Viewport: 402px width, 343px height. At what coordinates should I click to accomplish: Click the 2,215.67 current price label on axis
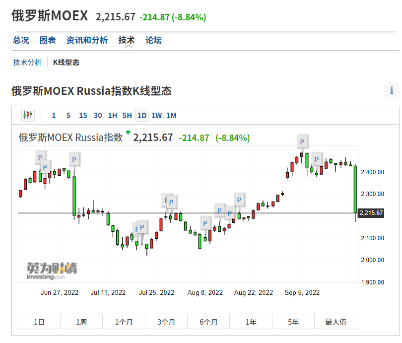[371, 213]
